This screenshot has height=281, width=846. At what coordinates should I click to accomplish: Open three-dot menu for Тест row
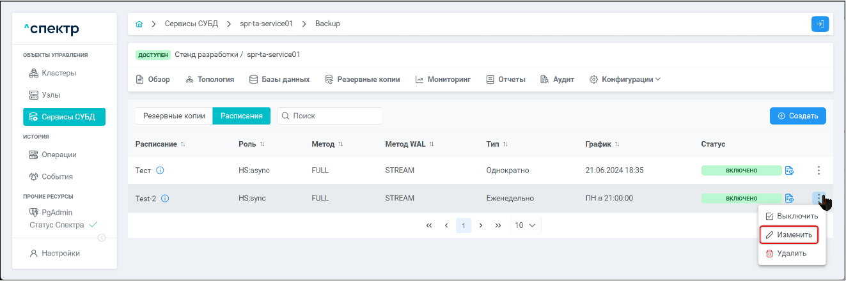[819, 171]
